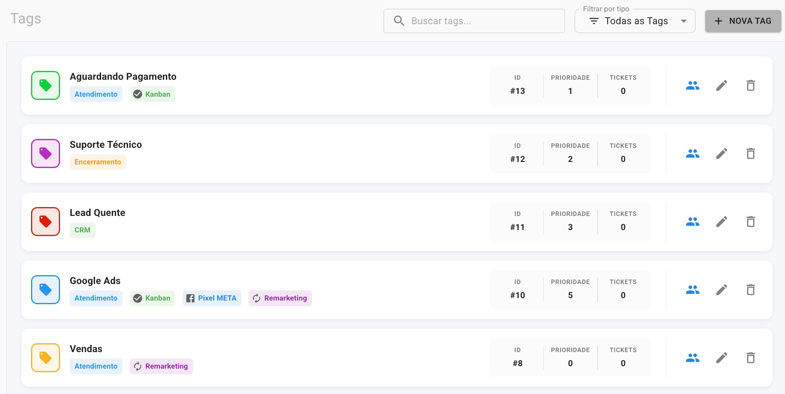Screen dimensions: 785x394
Task: Click the filter lines icon in dropdown
Action: [x=594, y=21]
